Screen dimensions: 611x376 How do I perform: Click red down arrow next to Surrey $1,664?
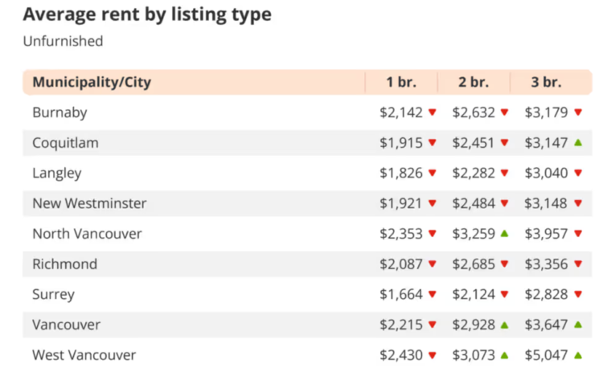click(432, 295)
